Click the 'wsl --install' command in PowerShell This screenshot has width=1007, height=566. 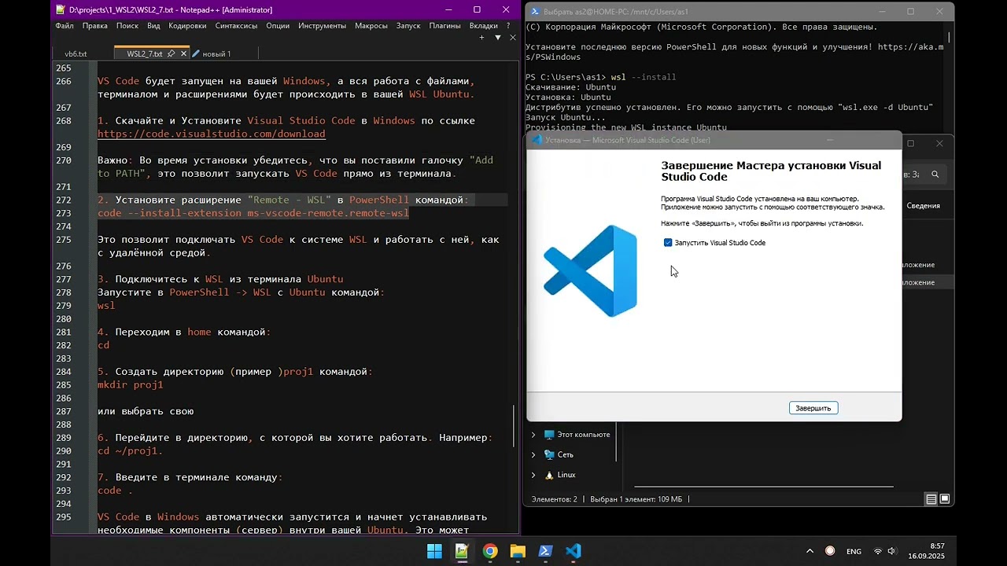click(643, 77)
